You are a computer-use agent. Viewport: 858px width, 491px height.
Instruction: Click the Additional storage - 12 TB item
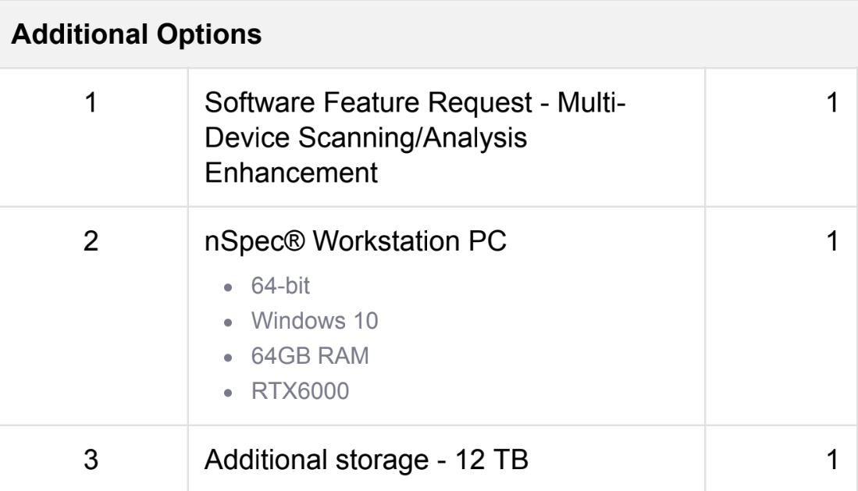367,460
